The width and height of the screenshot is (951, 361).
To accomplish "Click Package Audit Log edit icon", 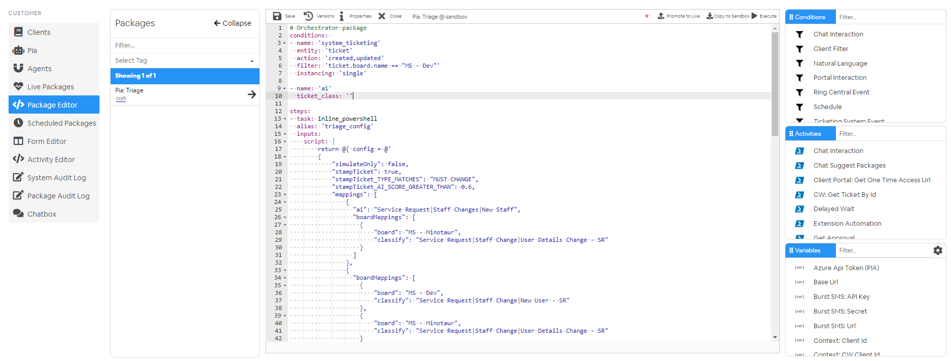I will (x=18, y=195).
